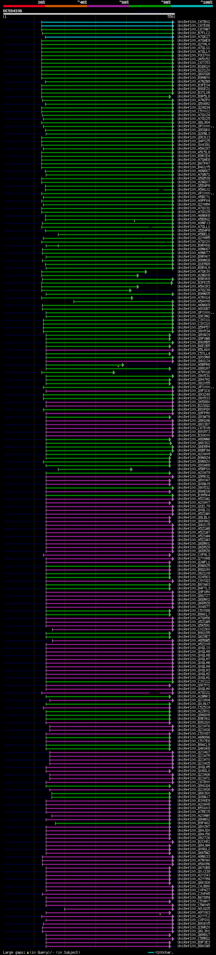The image size is (216, 955).
Task: Click label UniRef100_Q3HRZ0
Action: tap(194, 927)
